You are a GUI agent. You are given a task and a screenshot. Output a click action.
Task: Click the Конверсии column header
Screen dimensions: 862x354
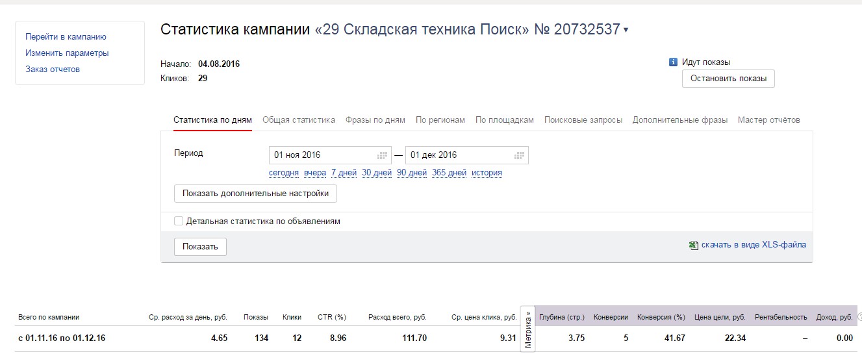pyautogui.click(x=611, y=318)
